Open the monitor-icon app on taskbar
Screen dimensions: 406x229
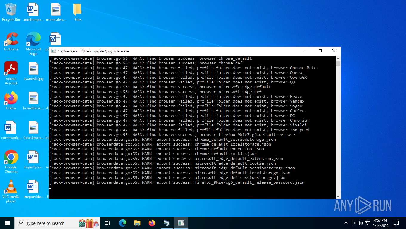click(167, 223)
